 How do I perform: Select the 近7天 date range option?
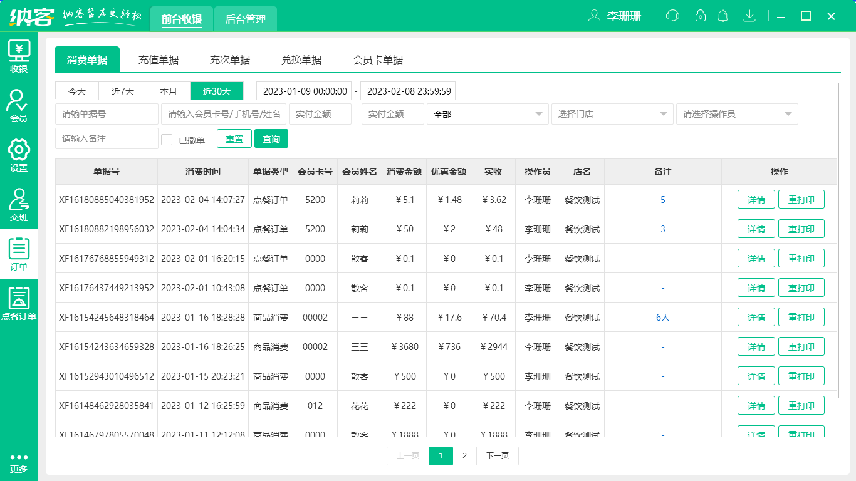click(x=123, y=91)
